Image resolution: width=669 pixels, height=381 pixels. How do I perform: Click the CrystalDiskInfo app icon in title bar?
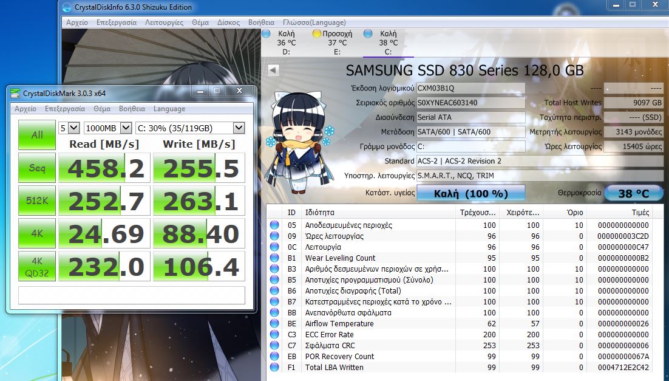(x=67, y=7)
